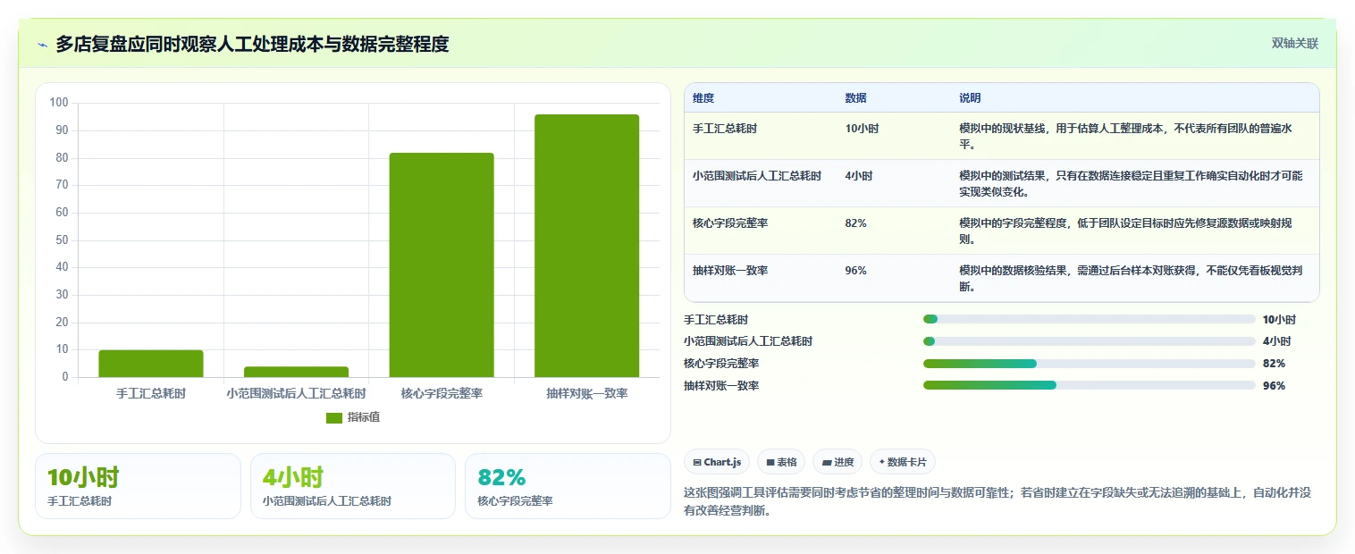This screenshot has width=1355, height=554.
Task: Select the 数据卡片 chip
Action: 903,462
